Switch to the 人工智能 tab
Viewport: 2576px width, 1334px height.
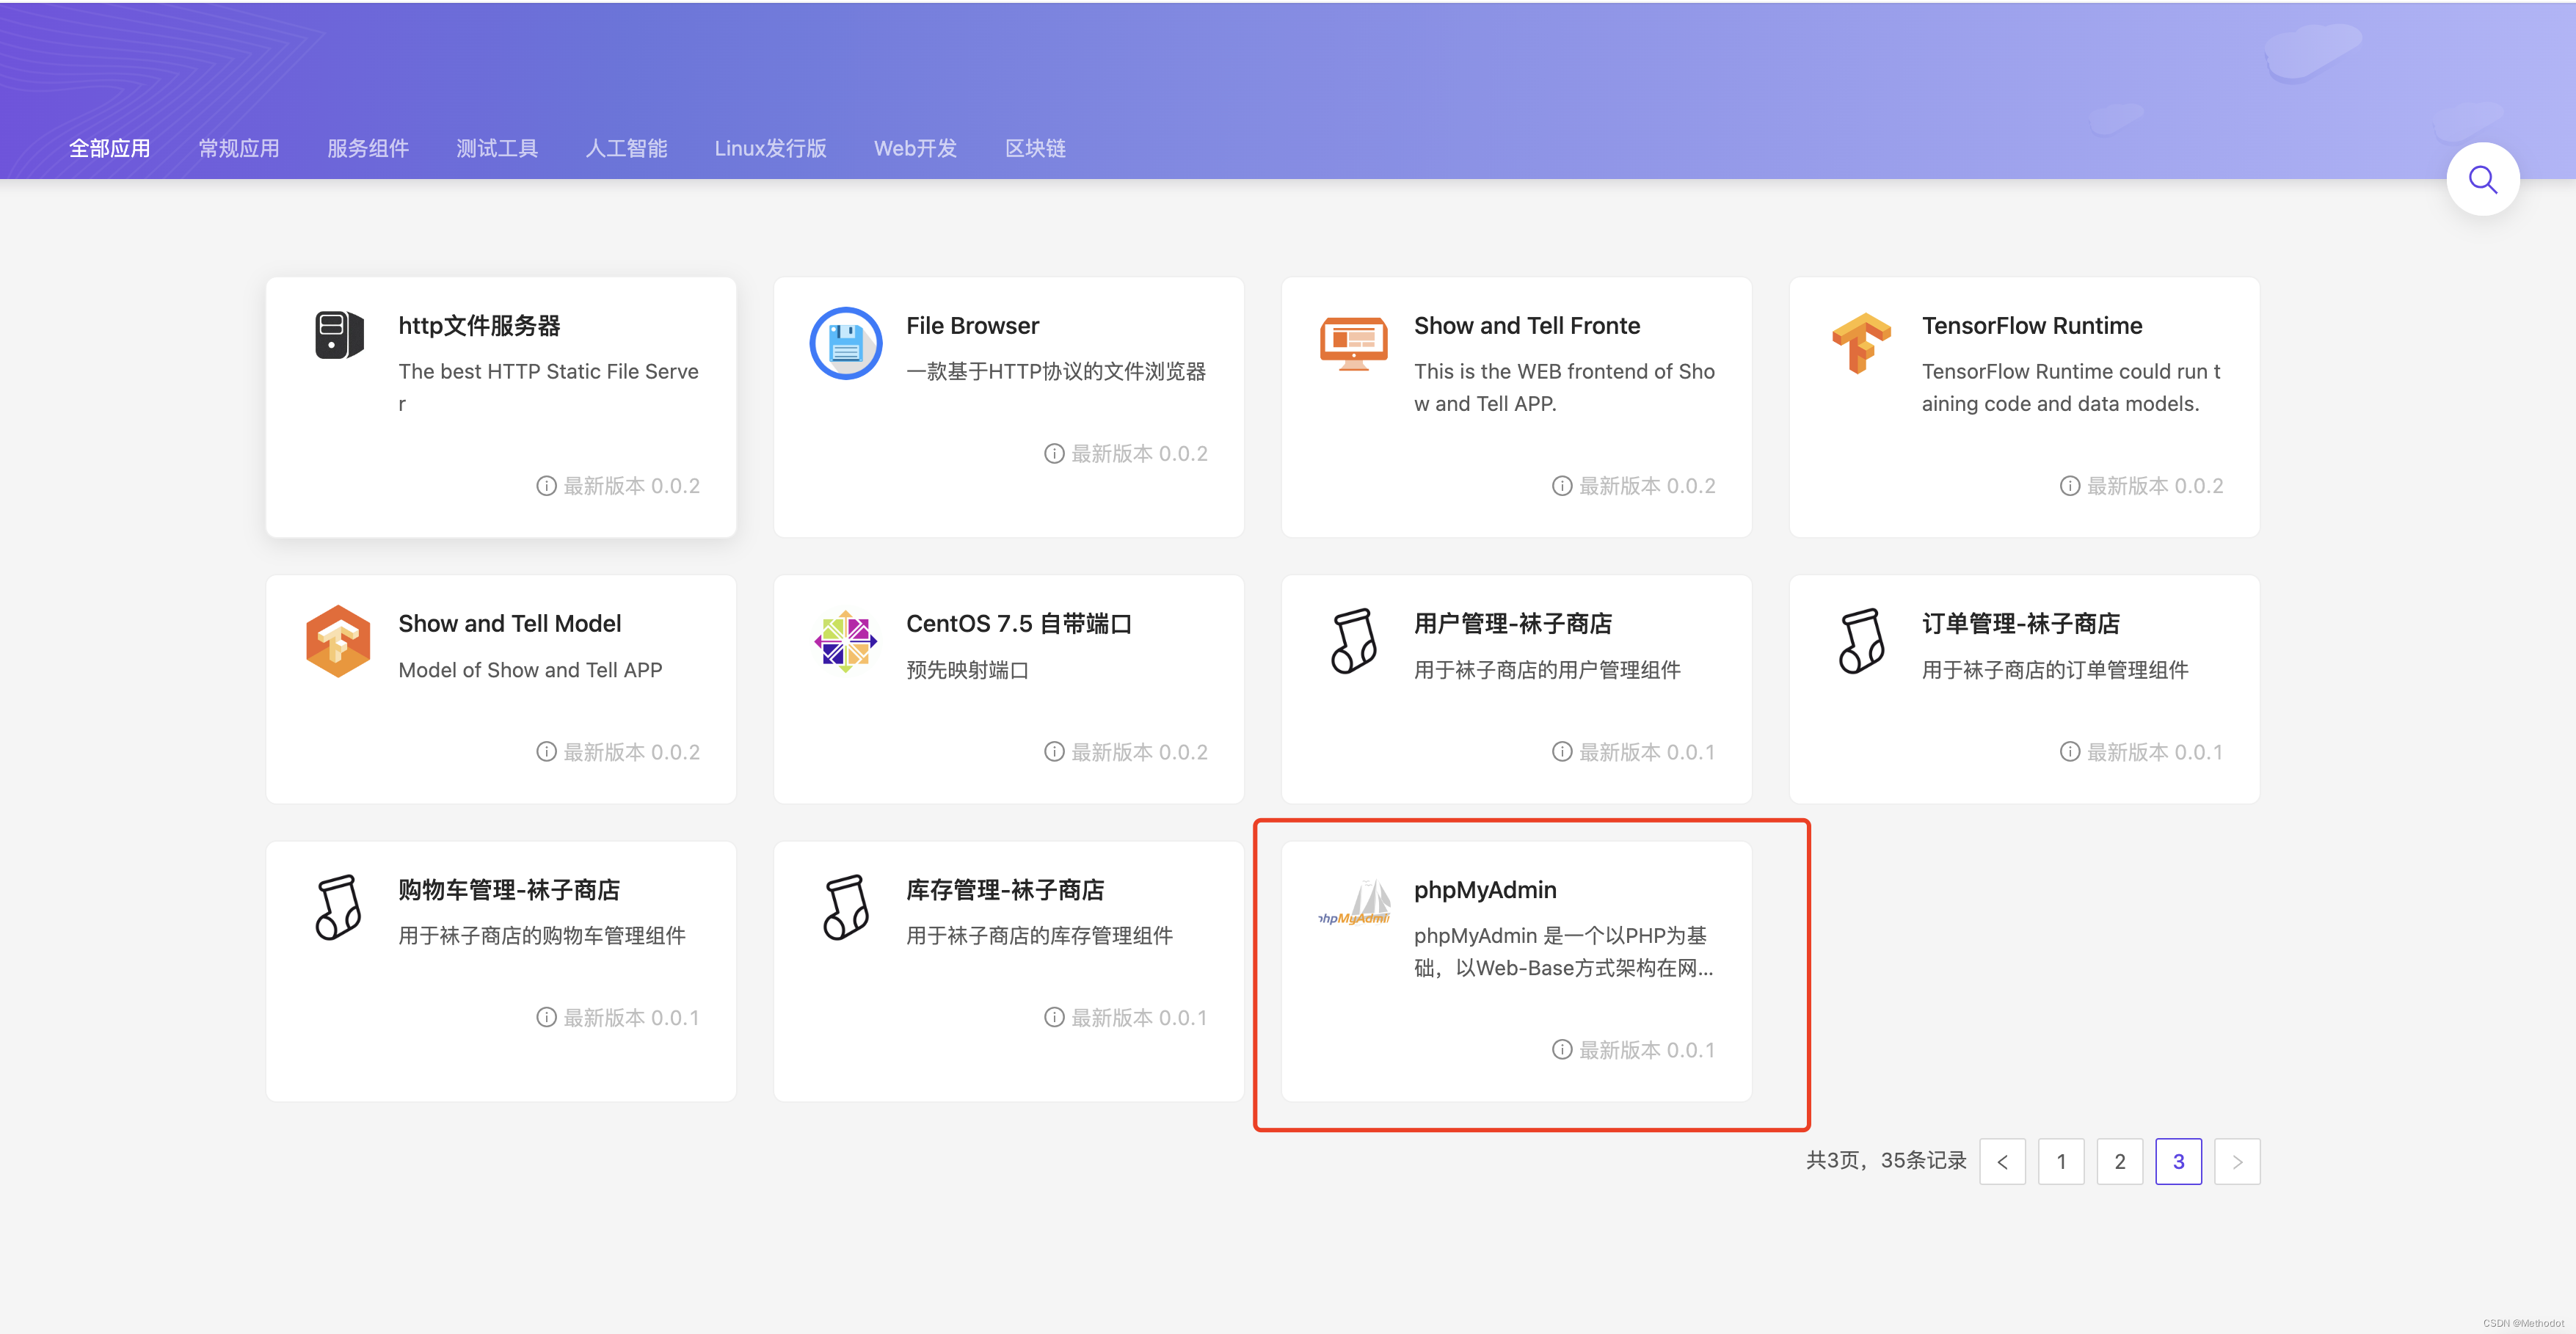point(626,148)
